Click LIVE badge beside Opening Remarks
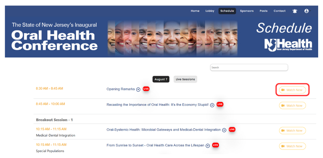 click(x=146, y=89)
